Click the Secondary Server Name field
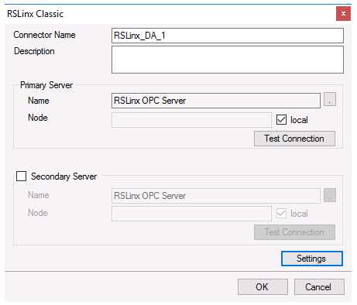Viewport: 357px width, 305px height. point(216,196)
